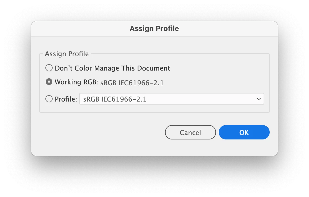Click blank space in the Profile dropdown field

[201, 99]
